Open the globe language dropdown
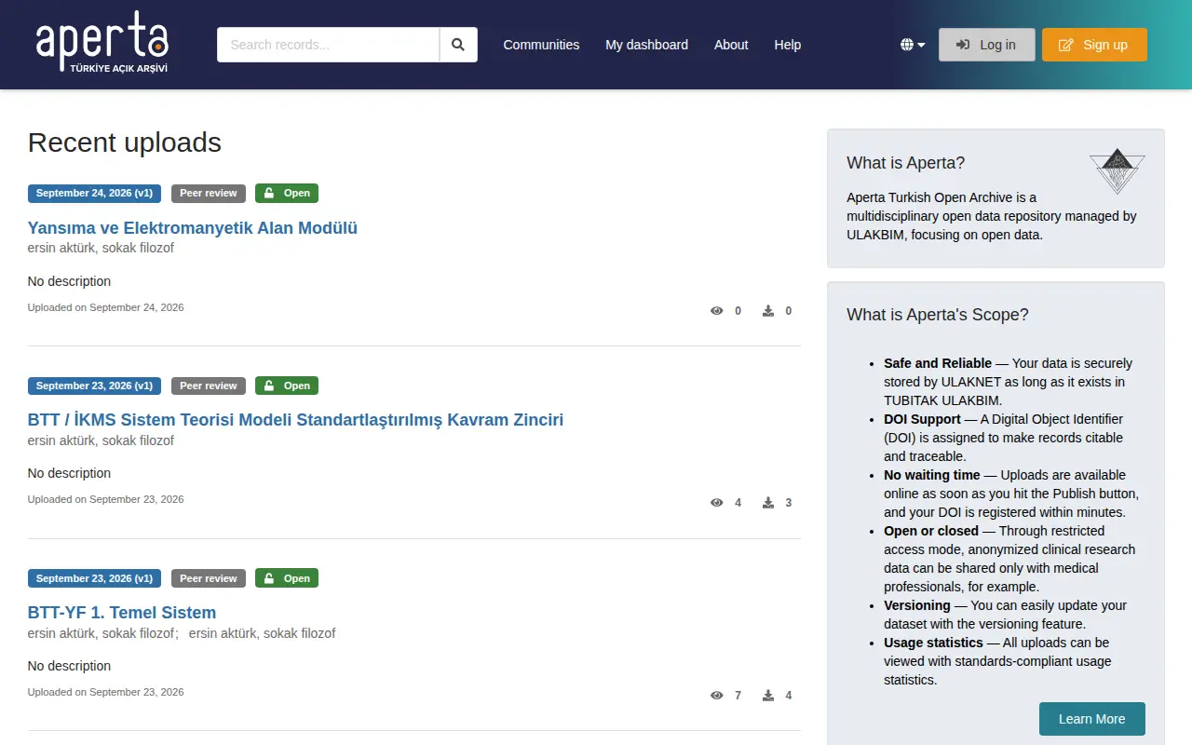The image size is (1192, 745). click(x=913, y=45)
